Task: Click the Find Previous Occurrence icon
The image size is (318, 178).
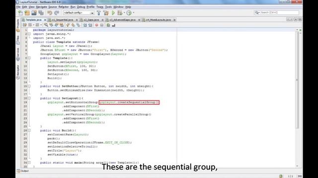Action: tap(51, 25)
